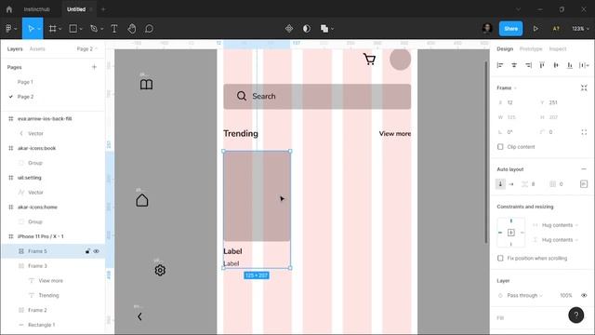This screenshot has height=335, width=595.
Task: Click the Align vertical centers icon
Action: (556, 65)
